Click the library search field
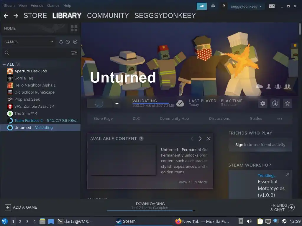 37,53
